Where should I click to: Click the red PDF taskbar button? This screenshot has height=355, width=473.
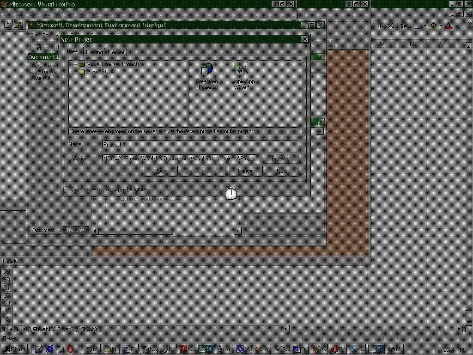click(x=187, y=349)
